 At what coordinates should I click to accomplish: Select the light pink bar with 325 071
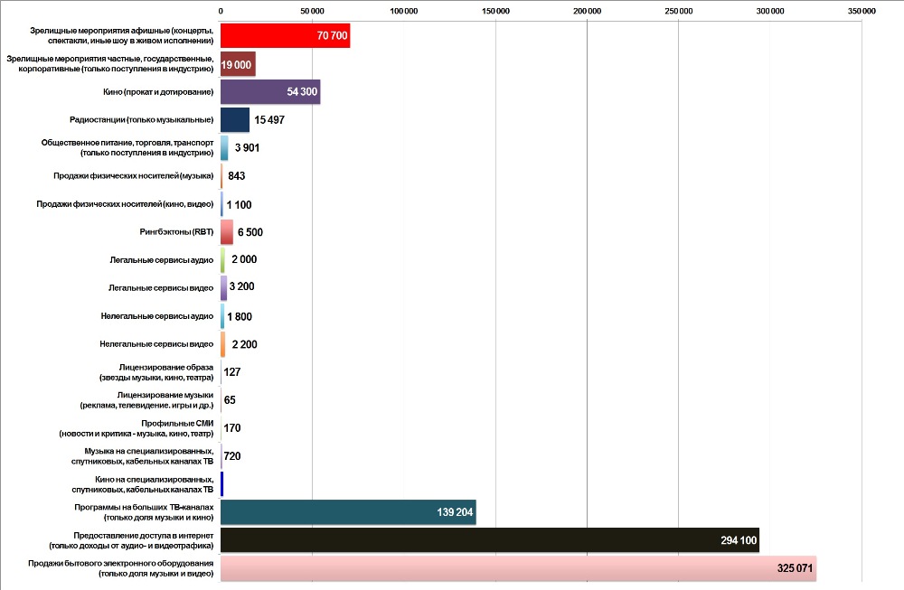pyautogui.click(x=518, y=568)
